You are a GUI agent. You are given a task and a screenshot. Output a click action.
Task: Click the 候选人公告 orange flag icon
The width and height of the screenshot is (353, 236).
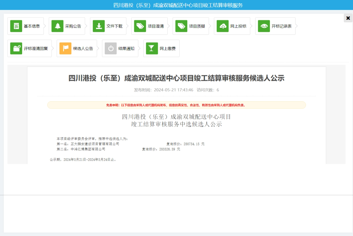click(65, 48)
